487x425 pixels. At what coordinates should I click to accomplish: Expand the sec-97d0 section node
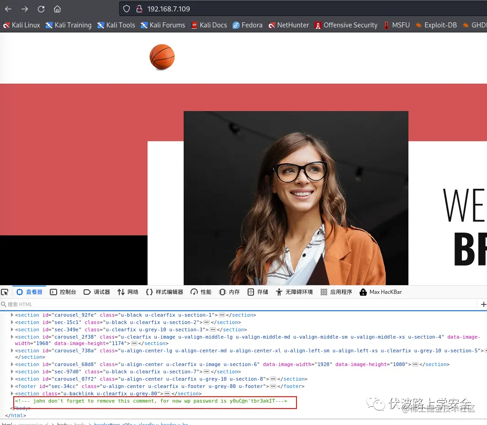tap(12, 372)
